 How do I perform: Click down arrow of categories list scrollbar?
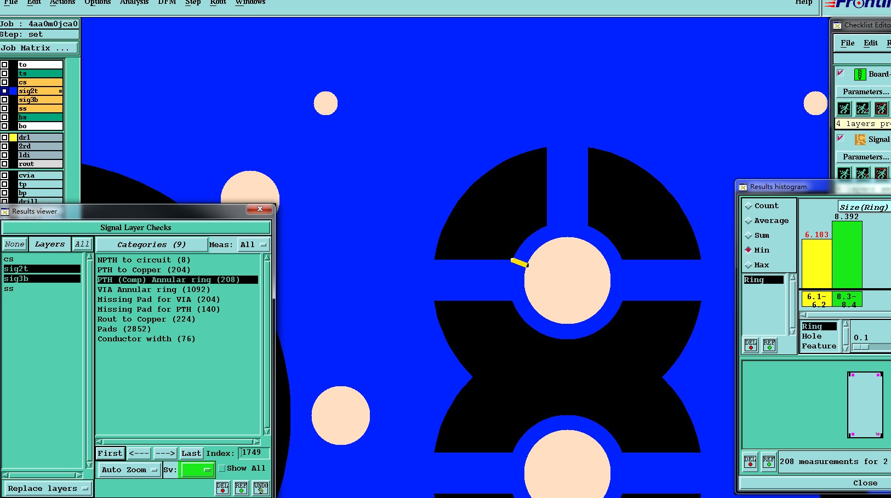tap(267, 431)
